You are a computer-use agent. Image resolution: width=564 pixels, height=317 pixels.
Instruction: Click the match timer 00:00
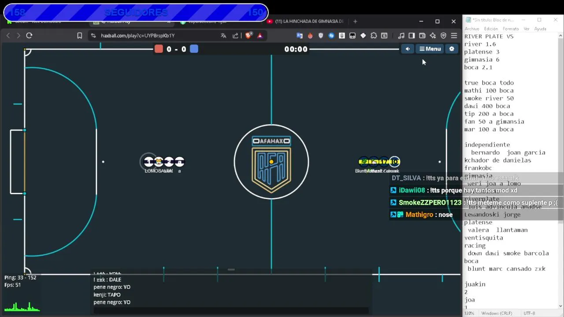296,49
